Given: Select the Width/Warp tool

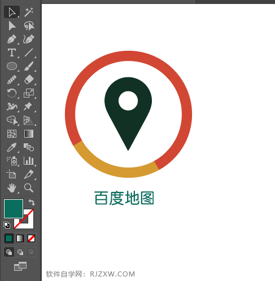Looking at the screenshot, I should [x=12, y=107].
